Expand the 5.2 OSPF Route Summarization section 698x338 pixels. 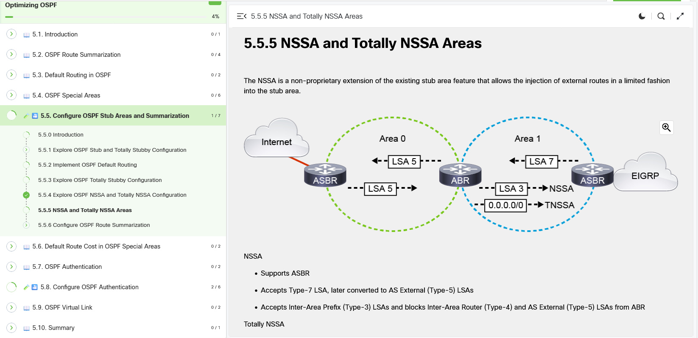pos(11,54)
